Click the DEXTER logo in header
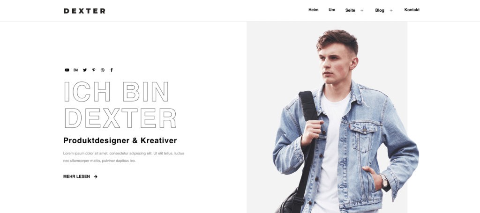Screen dimensions: 480x213 click(84, 11)
